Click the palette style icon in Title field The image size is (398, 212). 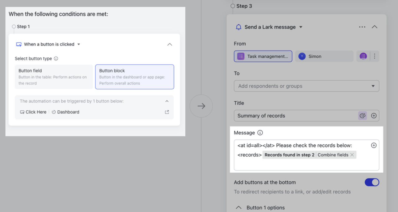[x=363, y=116]
